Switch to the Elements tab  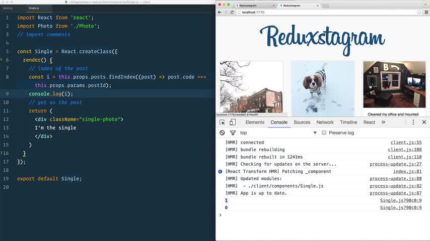(255, 123)
